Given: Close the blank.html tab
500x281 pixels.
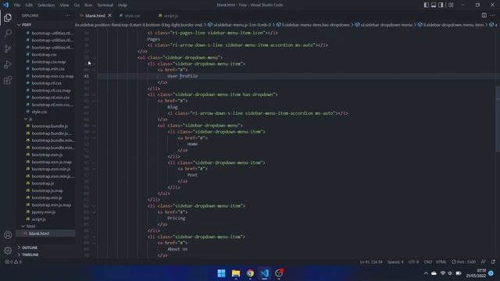Looking at the screenshot, I should point(109,16).
